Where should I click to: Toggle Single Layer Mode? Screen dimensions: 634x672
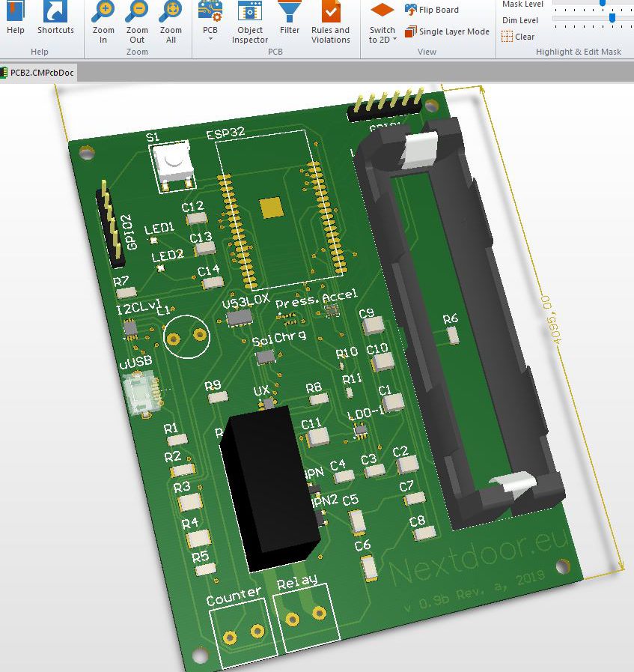(447, 31)
